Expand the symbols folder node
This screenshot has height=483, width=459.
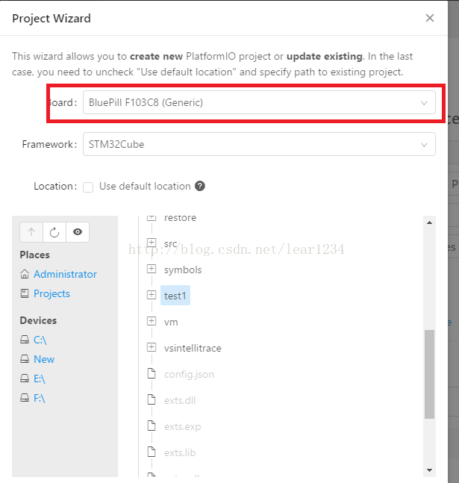click(152, 269)
